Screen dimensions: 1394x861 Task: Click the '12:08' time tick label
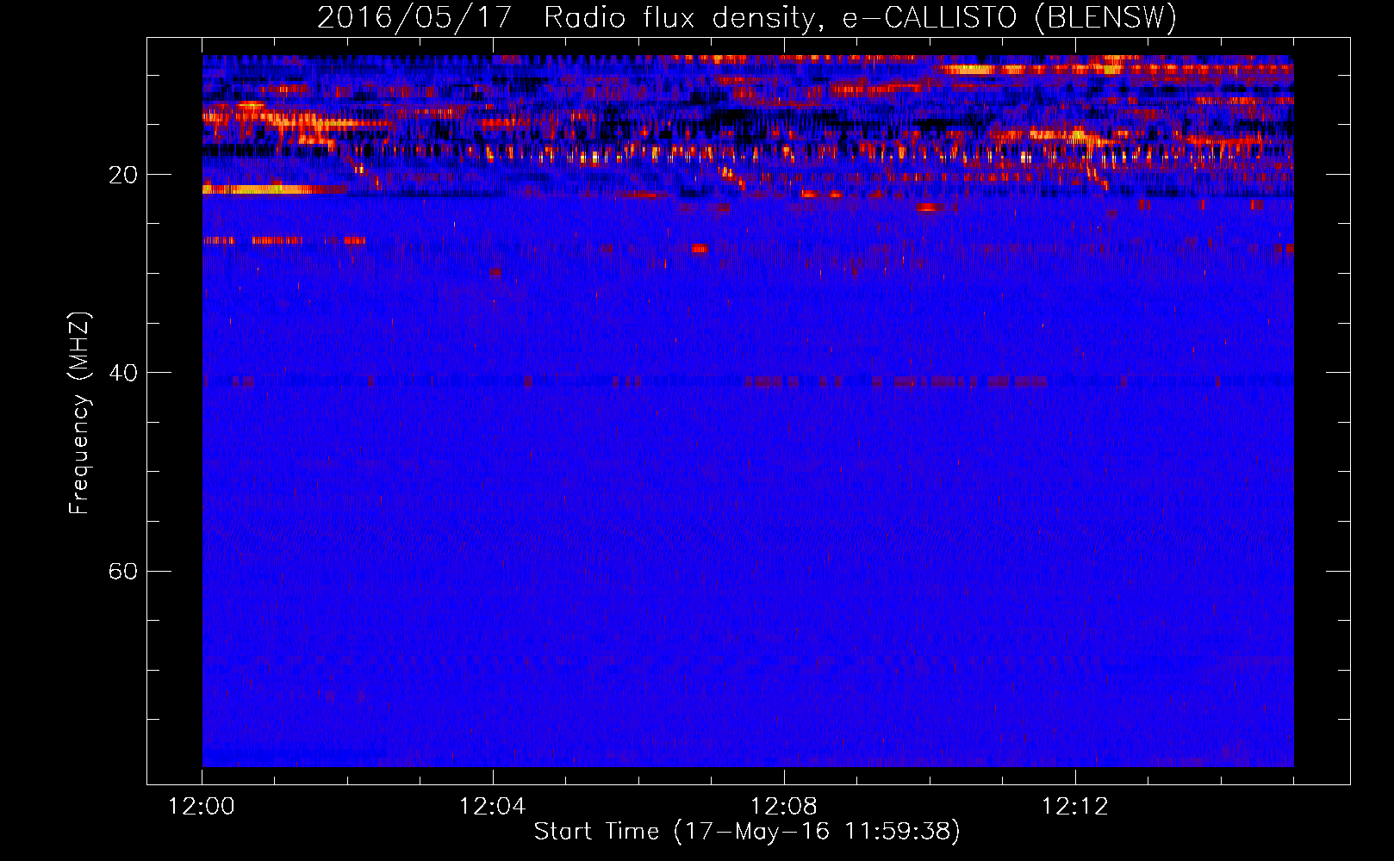tap(784, 807)
